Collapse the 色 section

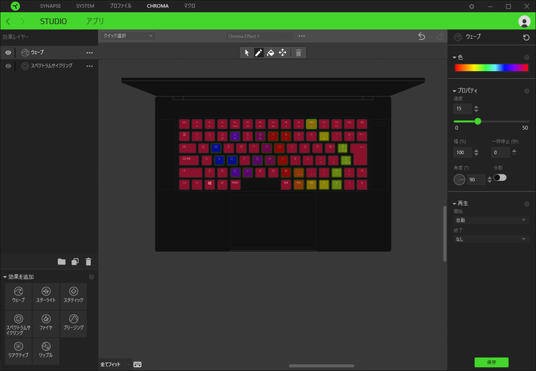tap(454, 58)
